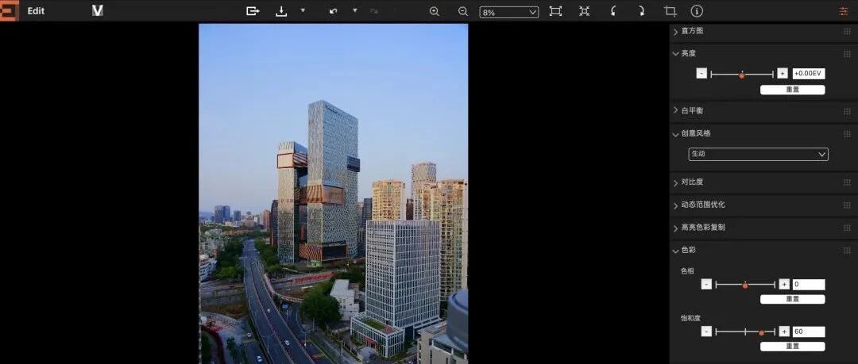
Task: Click 重置 button under 饱和度
Action: pyautogui.click(x=792, y=347)
